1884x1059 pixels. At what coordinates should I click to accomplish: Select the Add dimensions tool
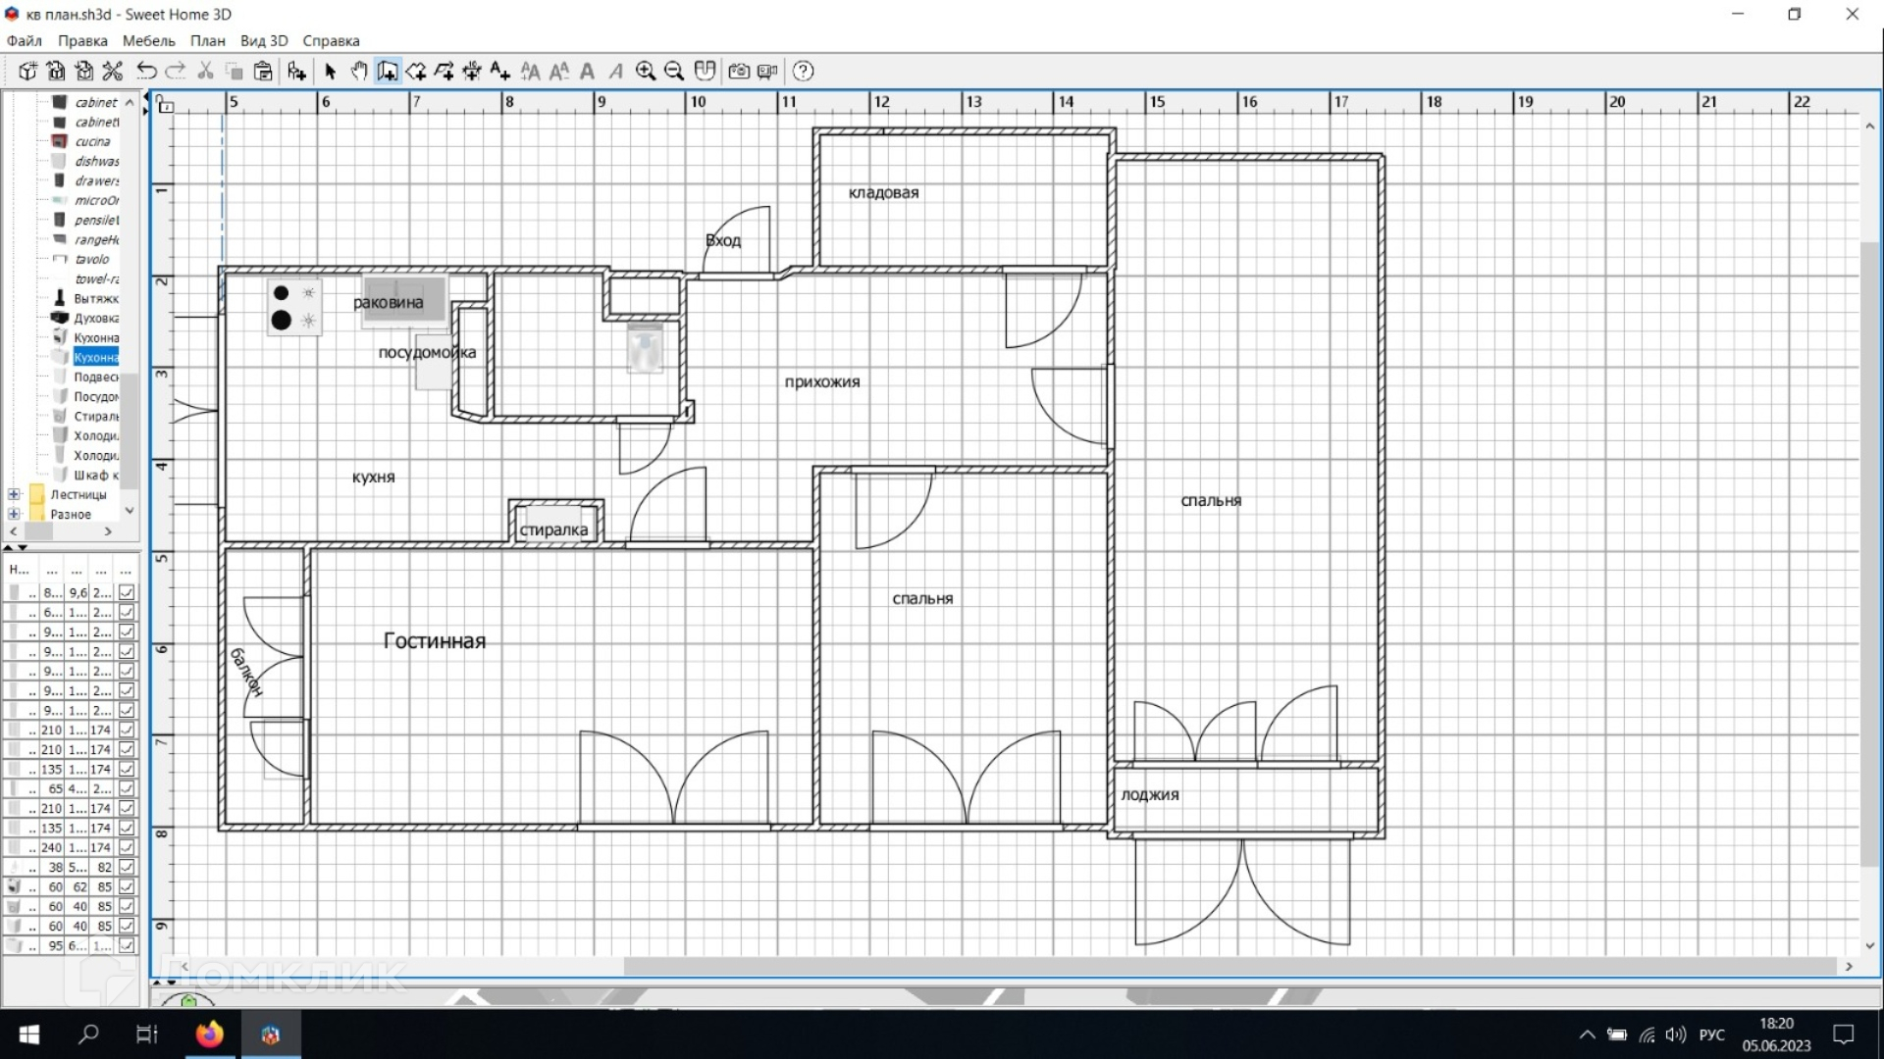(472, 71)
